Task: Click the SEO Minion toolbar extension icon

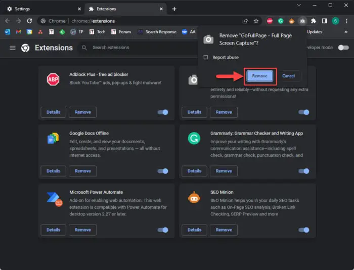Action: click(x=291, y=21)
